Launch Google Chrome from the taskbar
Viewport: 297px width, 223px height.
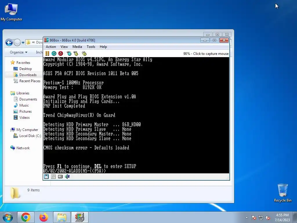[x=26, y=217]
